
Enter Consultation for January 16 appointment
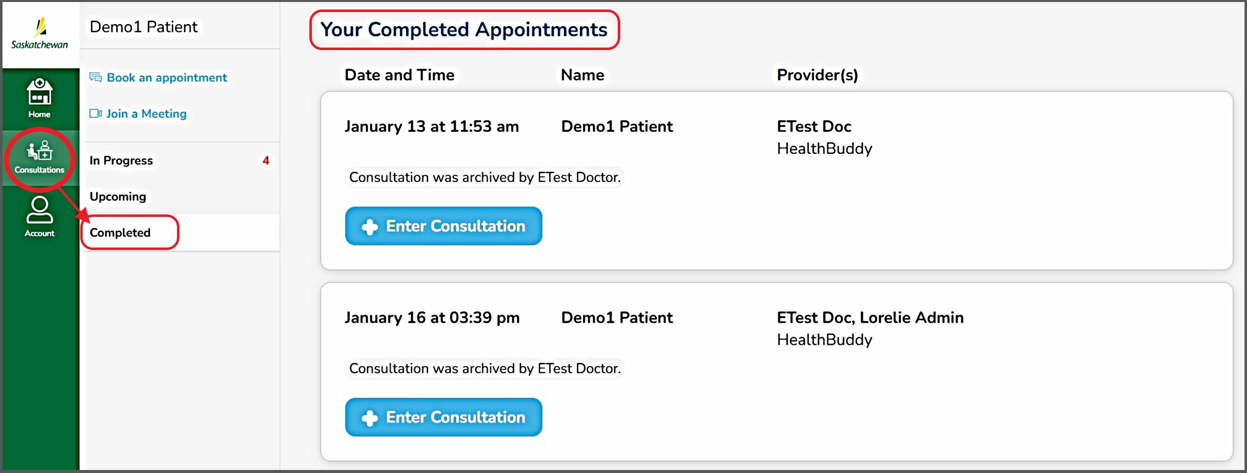tap(443, 417)
